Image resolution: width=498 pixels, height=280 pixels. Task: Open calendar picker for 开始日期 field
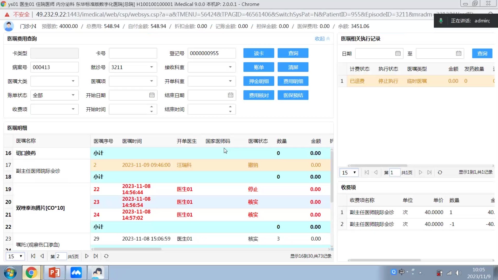(152, 95)
